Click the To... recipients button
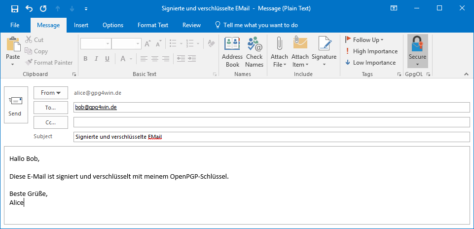This screenshot has width=474, height=229. coord(51,108)
